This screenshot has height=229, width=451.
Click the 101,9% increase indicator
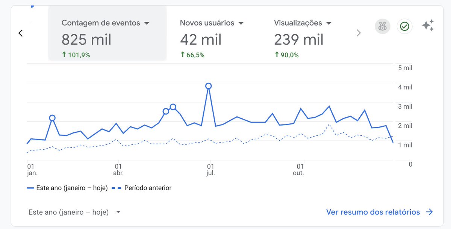[76, 55]
